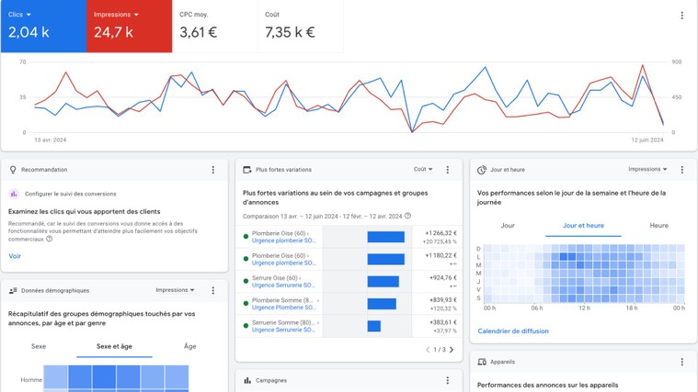Click green status dot for Serrure Oise (60)
Viewport: 698px width, 392px height.
click(x=246, y=281)
